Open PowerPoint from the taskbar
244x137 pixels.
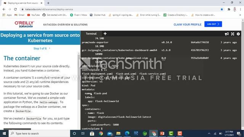pyautogui.click(x=162, y=134)
